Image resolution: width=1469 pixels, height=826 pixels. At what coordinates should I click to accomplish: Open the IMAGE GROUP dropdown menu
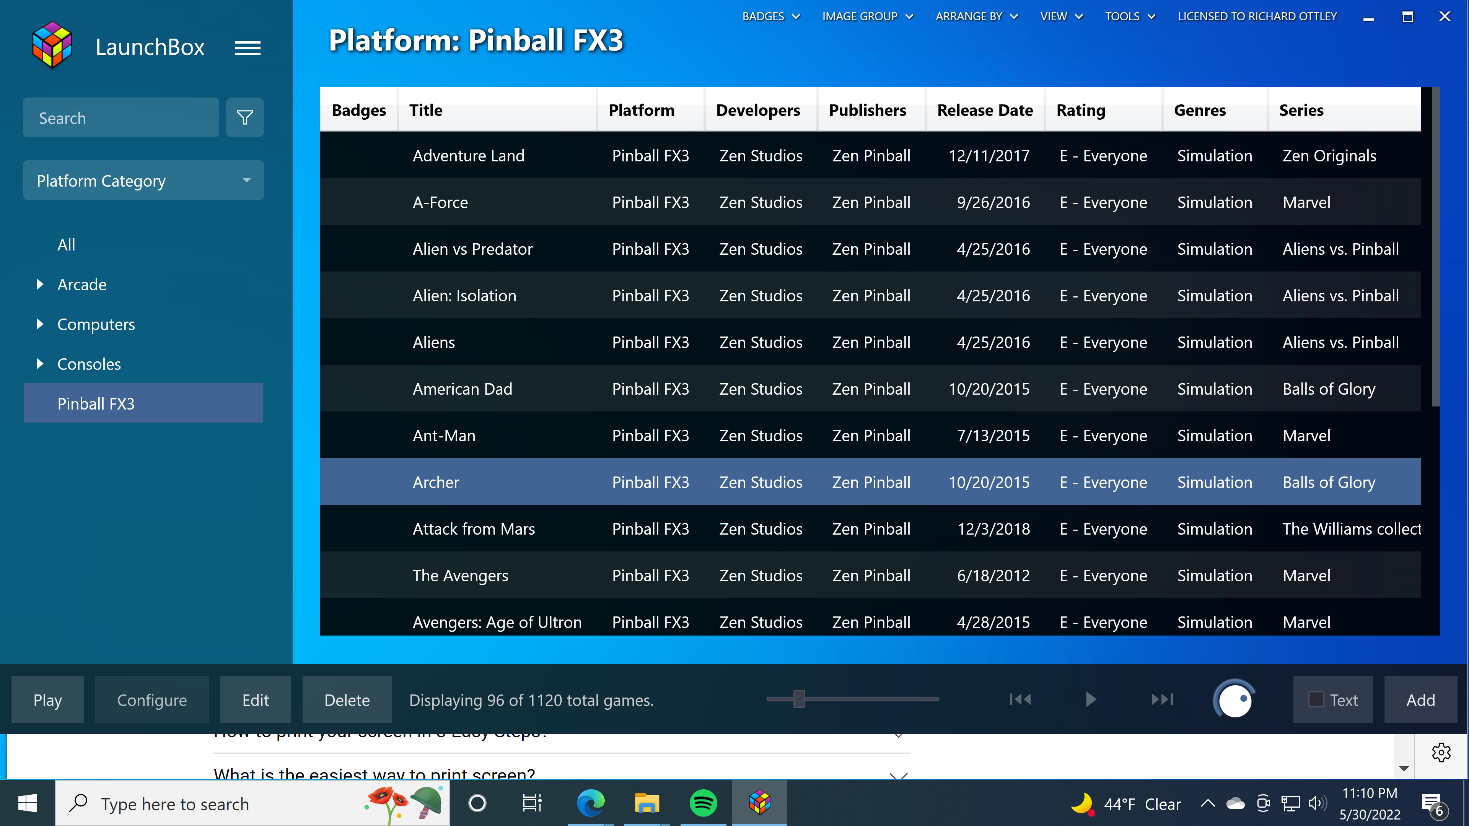(x=867, y=16)
